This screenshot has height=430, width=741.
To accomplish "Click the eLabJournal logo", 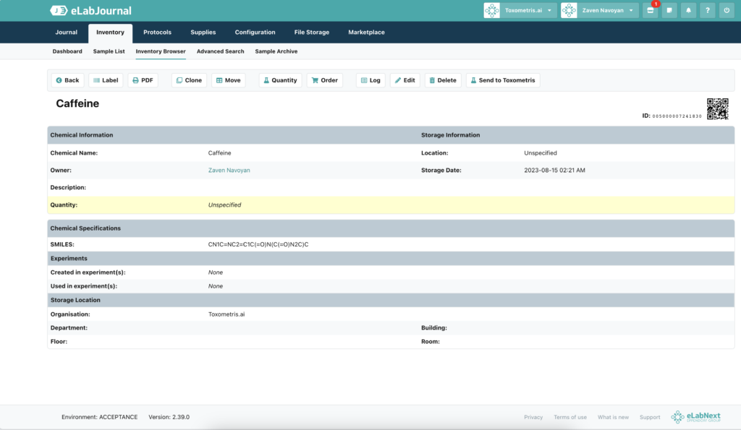I will (90, 10).
